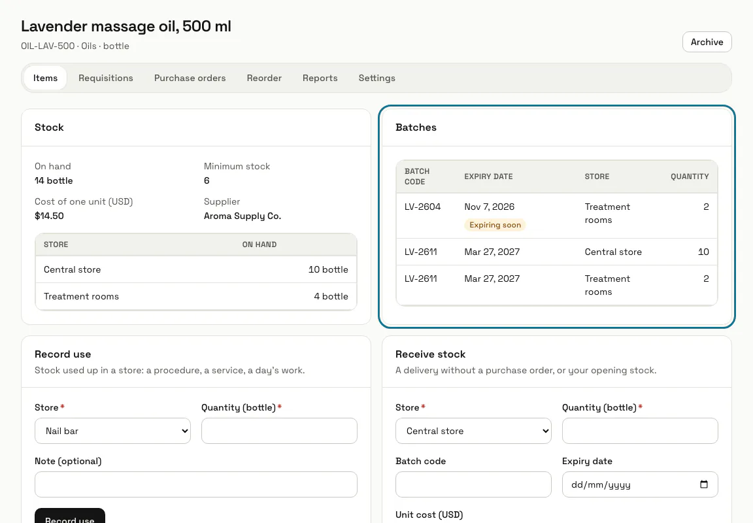Open the Reports tab

coord(320,78)
